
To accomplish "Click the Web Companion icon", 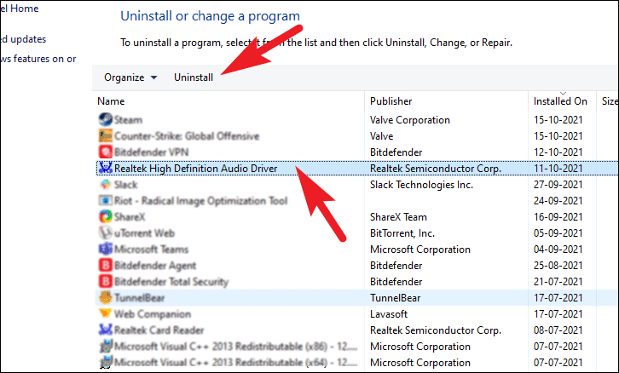I will (x=106, y=313).
